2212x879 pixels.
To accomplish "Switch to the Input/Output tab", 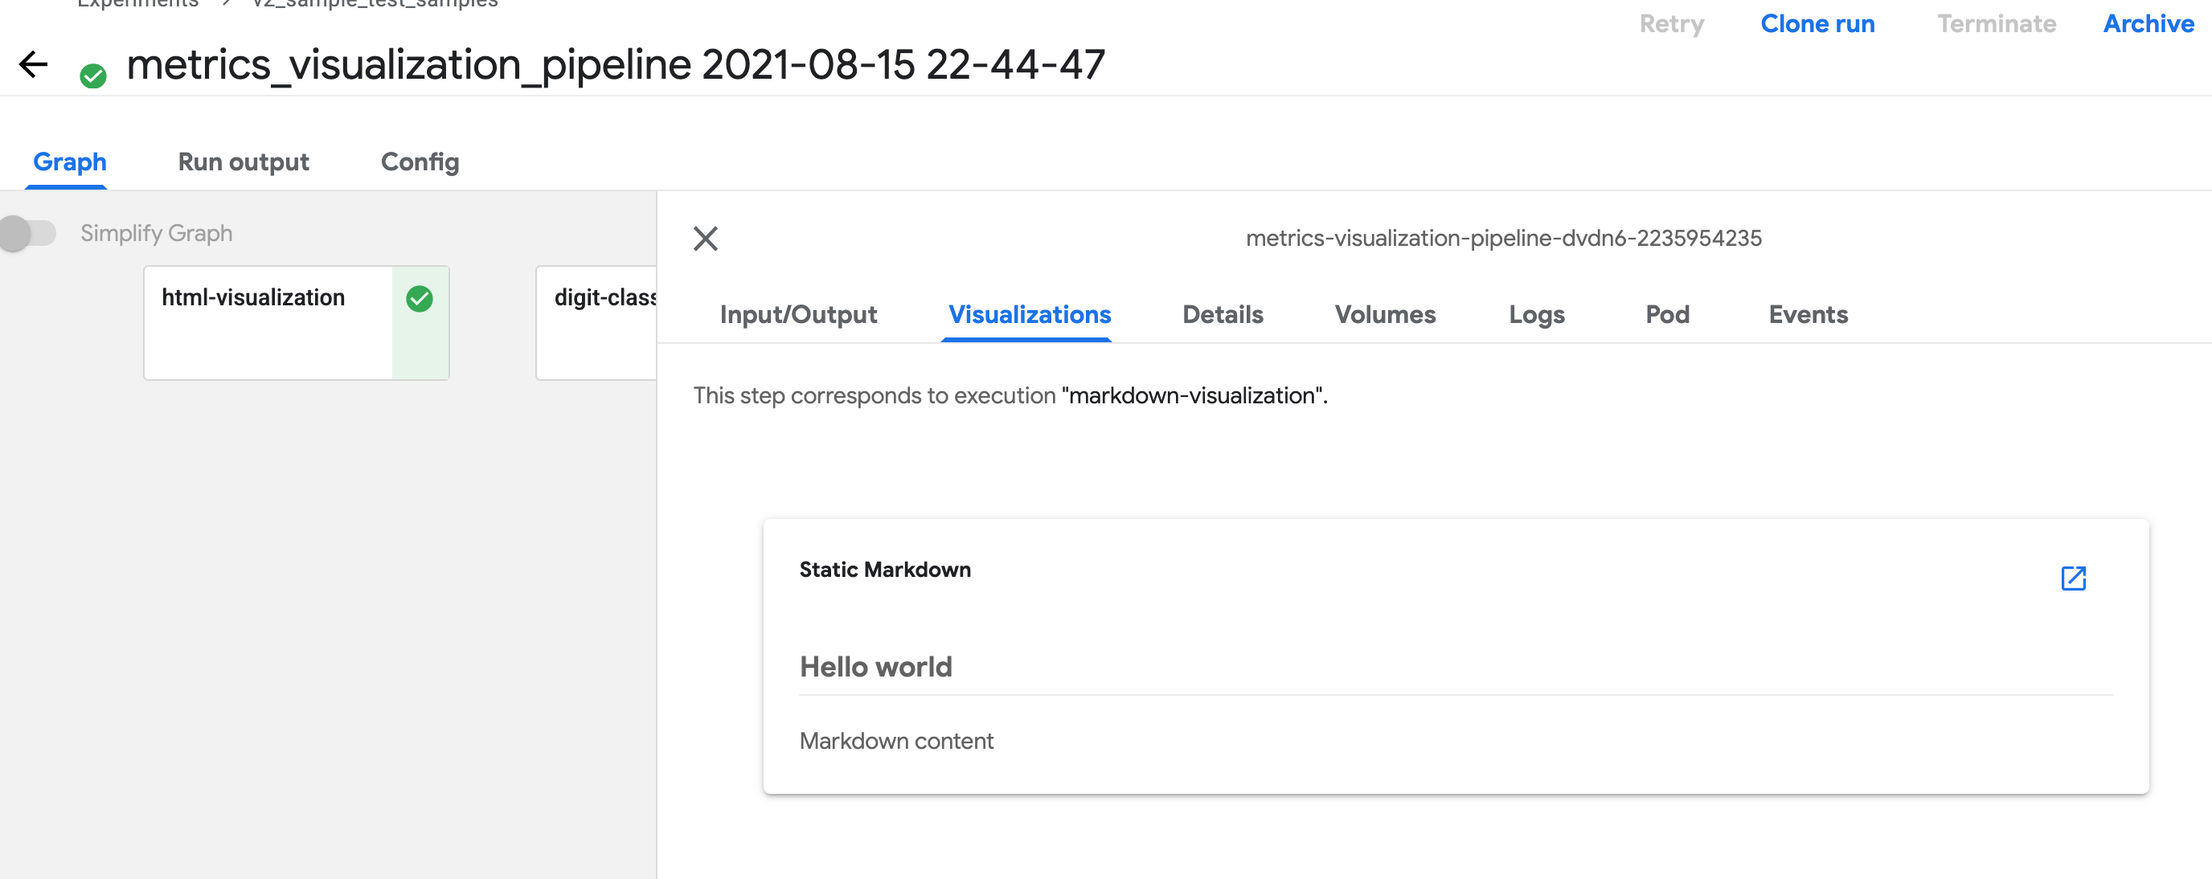I will (x=797, y=315).
